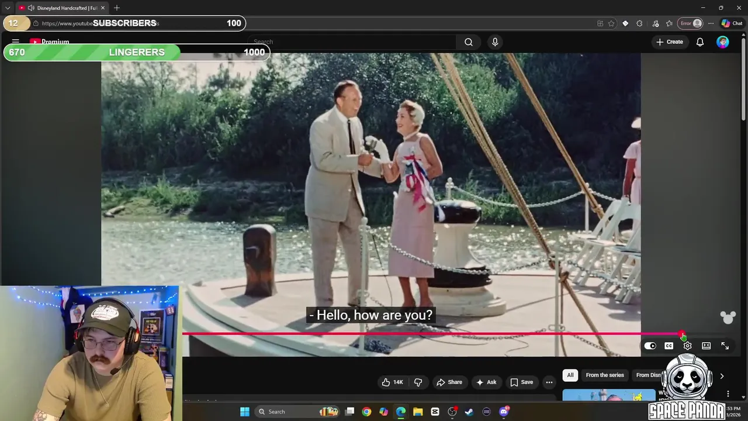The image size is (748, 421).
Task: Toggle closed captions with the CC button
Action: coord(669,346)
